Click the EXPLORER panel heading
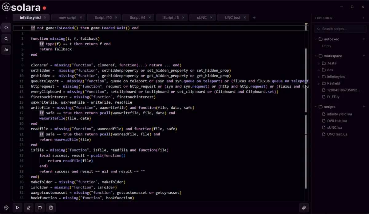Image resolution: width=369 pixels, height=214 pixels. (x=323, y=18)
